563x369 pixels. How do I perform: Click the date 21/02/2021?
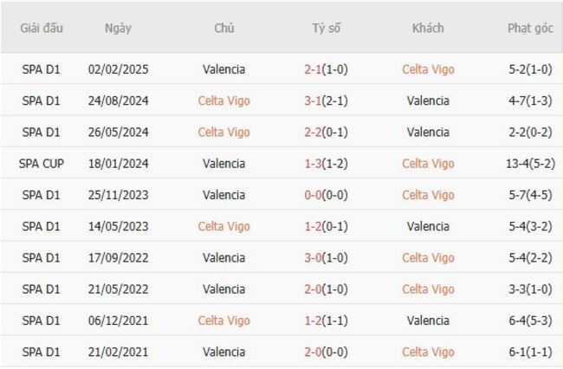(x=118, y=352)
